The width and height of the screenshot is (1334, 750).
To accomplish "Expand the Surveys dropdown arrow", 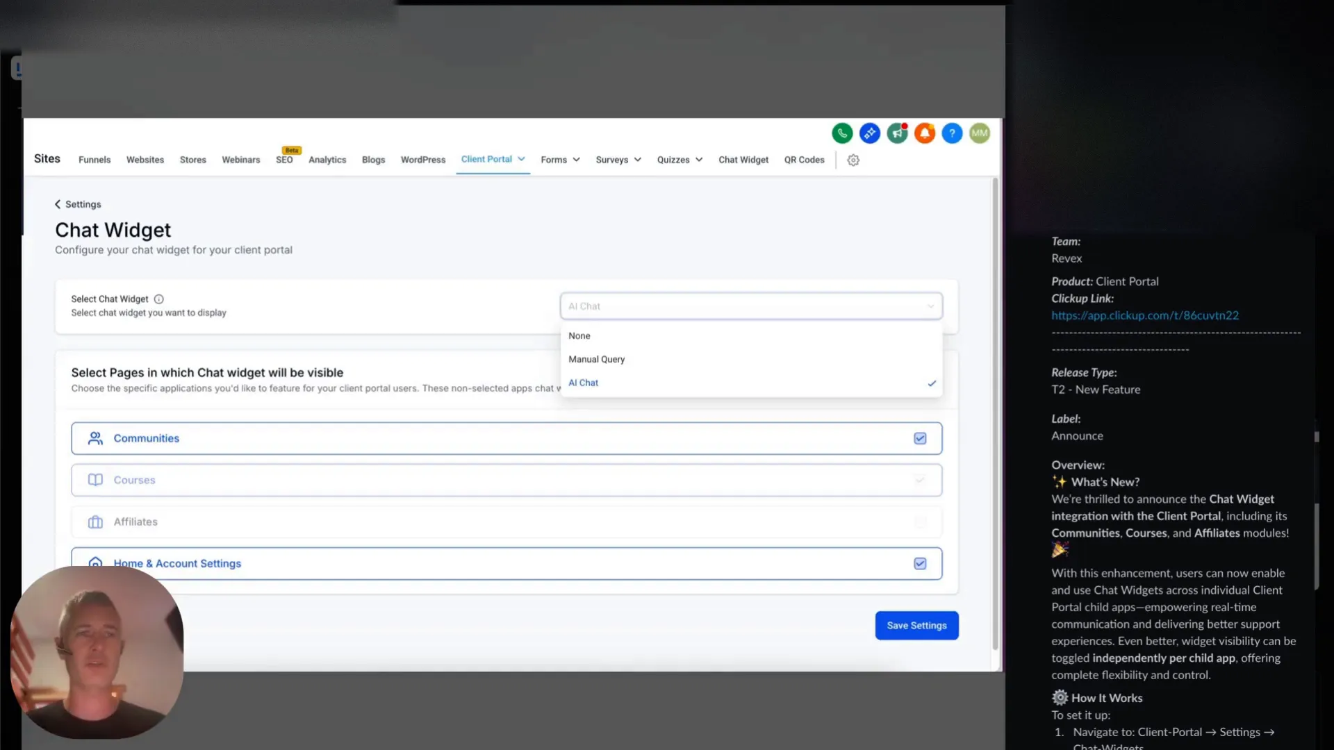I will click(637, 160).
